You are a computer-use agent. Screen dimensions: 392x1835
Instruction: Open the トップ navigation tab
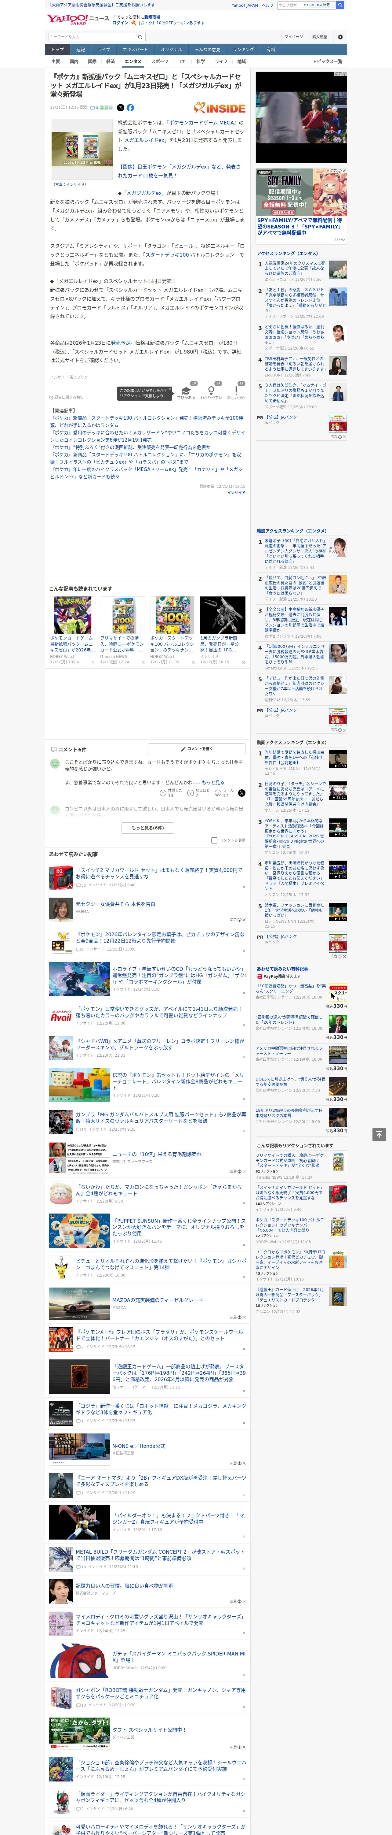tap(58, 50)
